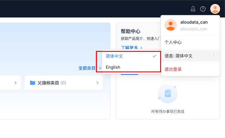Click 退出登录 to log out

[173, 69]
